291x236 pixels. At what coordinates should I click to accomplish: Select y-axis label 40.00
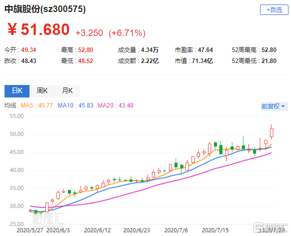[16, 170]
